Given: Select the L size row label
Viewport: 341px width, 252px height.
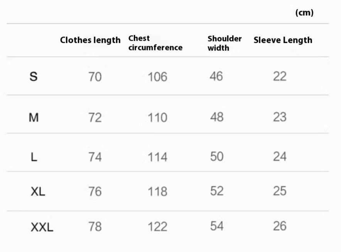Looking at the screenshot, I should click(34, 157).
